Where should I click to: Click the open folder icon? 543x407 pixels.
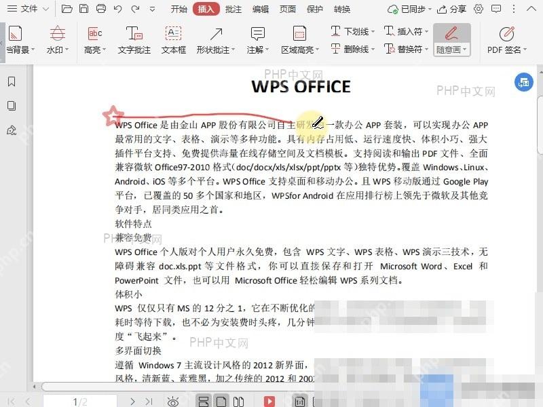coord(67,9)
